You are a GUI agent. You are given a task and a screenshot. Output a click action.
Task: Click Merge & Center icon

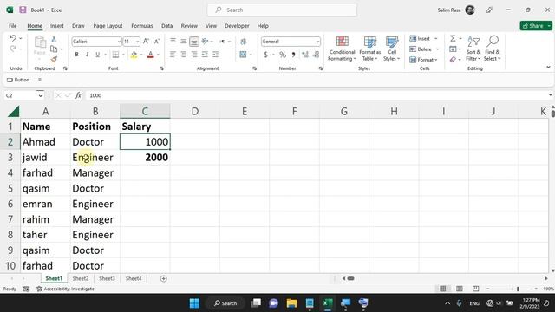243,55
